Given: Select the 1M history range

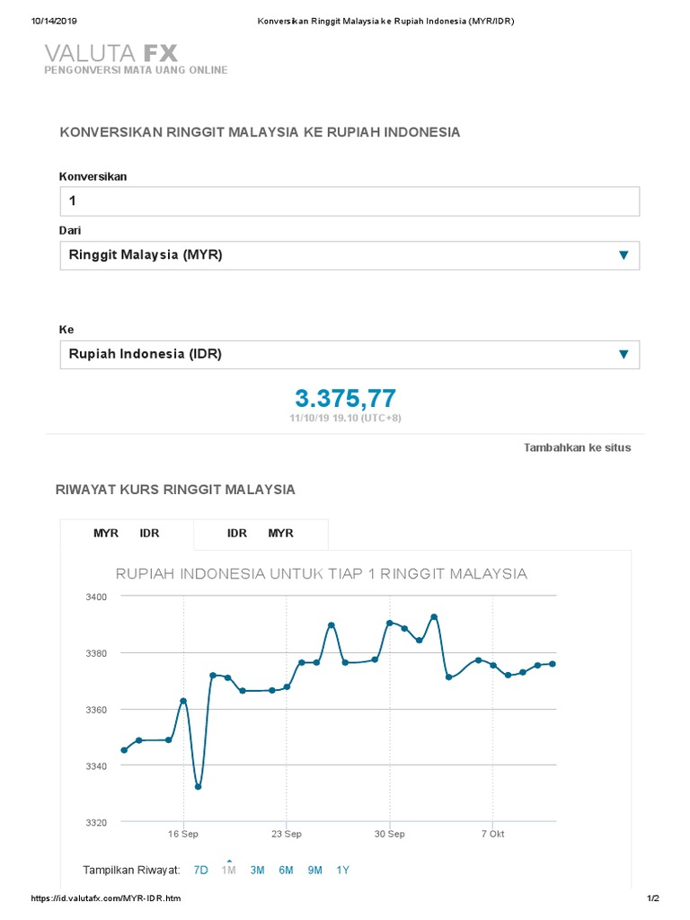Looking at the screenshot, I should point(229,870).
